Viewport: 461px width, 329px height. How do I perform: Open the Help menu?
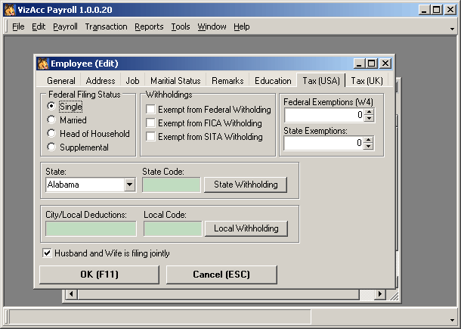(242, 26)
